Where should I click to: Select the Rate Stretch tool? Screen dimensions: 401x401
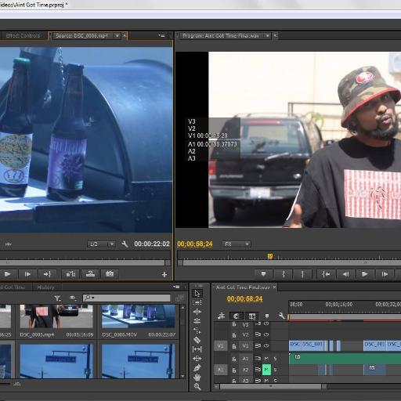coord(197,331)
